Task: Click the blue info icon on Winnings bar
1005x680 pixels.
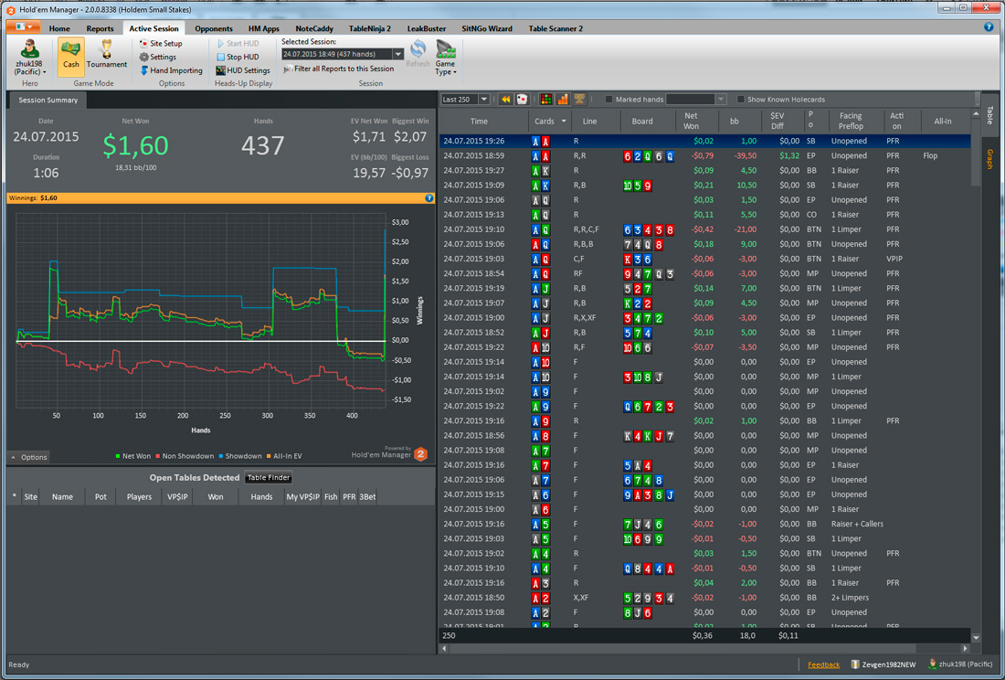Action: 429,198
